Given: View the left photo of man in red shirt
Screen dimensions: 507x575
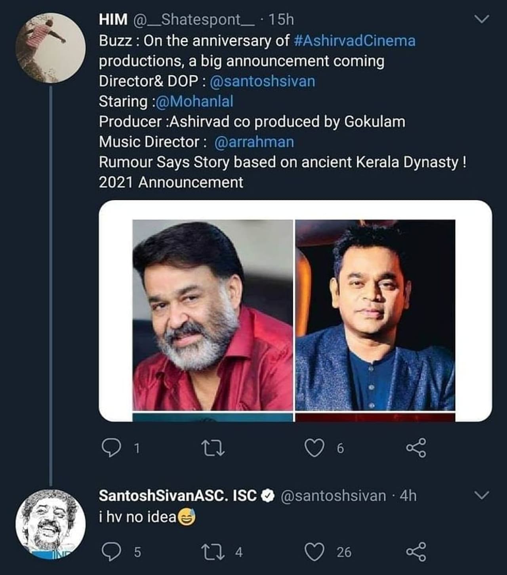Looking at the screenshot, I should [213, 315].
